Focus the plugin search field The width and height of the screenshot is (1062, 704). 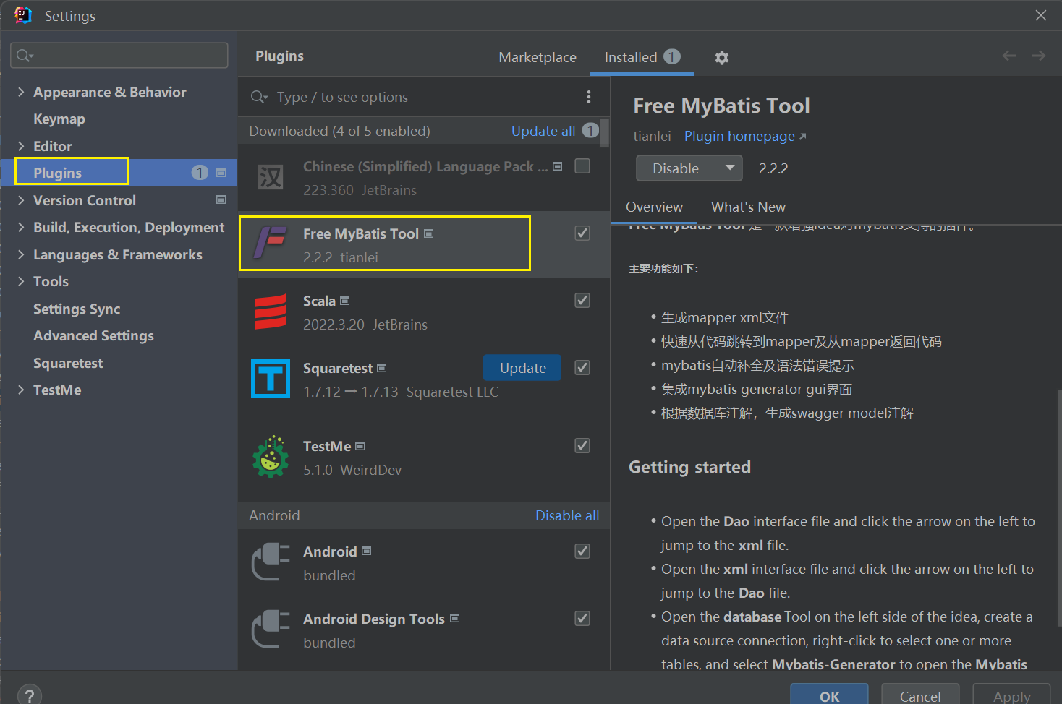click(x=423, y=97)
